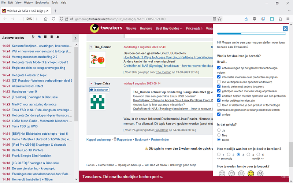Open the Edit menu

pyautogui.click(x=11, y=3)
